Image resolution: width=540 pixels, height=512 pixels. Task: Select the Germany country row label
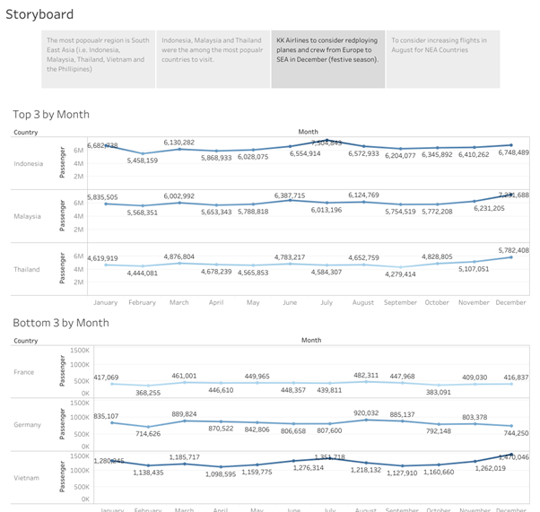click(28, 423)
